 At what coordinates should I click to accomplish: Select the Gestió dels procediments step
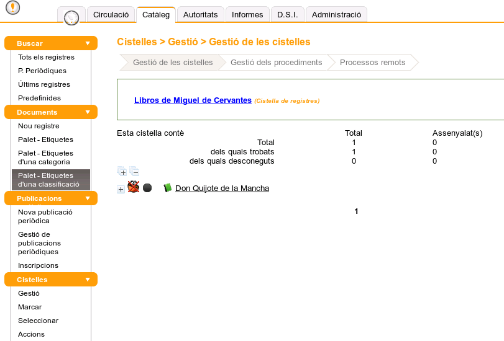pos(276,62)
